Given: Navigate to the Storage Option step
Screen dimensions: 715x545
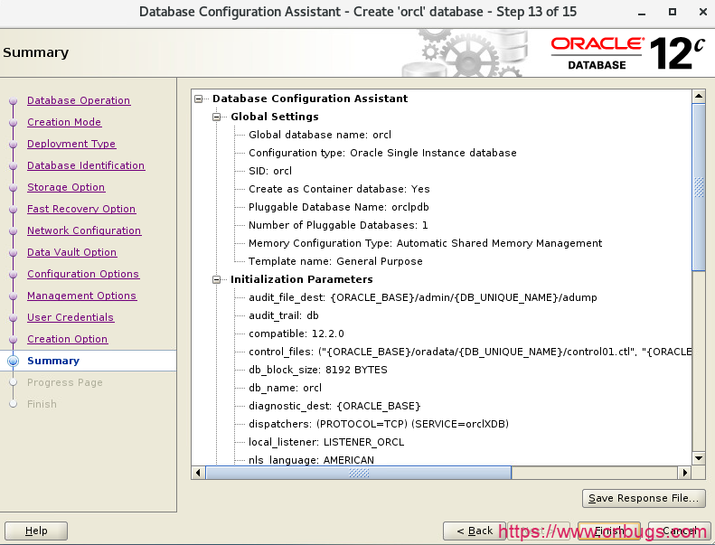Looking at the screenshot, I should coord(66,187).
